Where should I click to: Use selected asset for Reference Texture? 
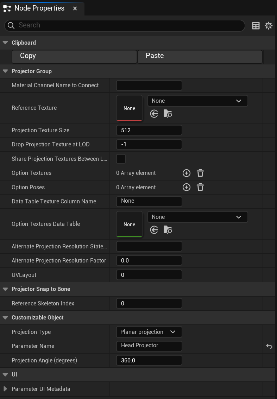click(x=154, y=114)
